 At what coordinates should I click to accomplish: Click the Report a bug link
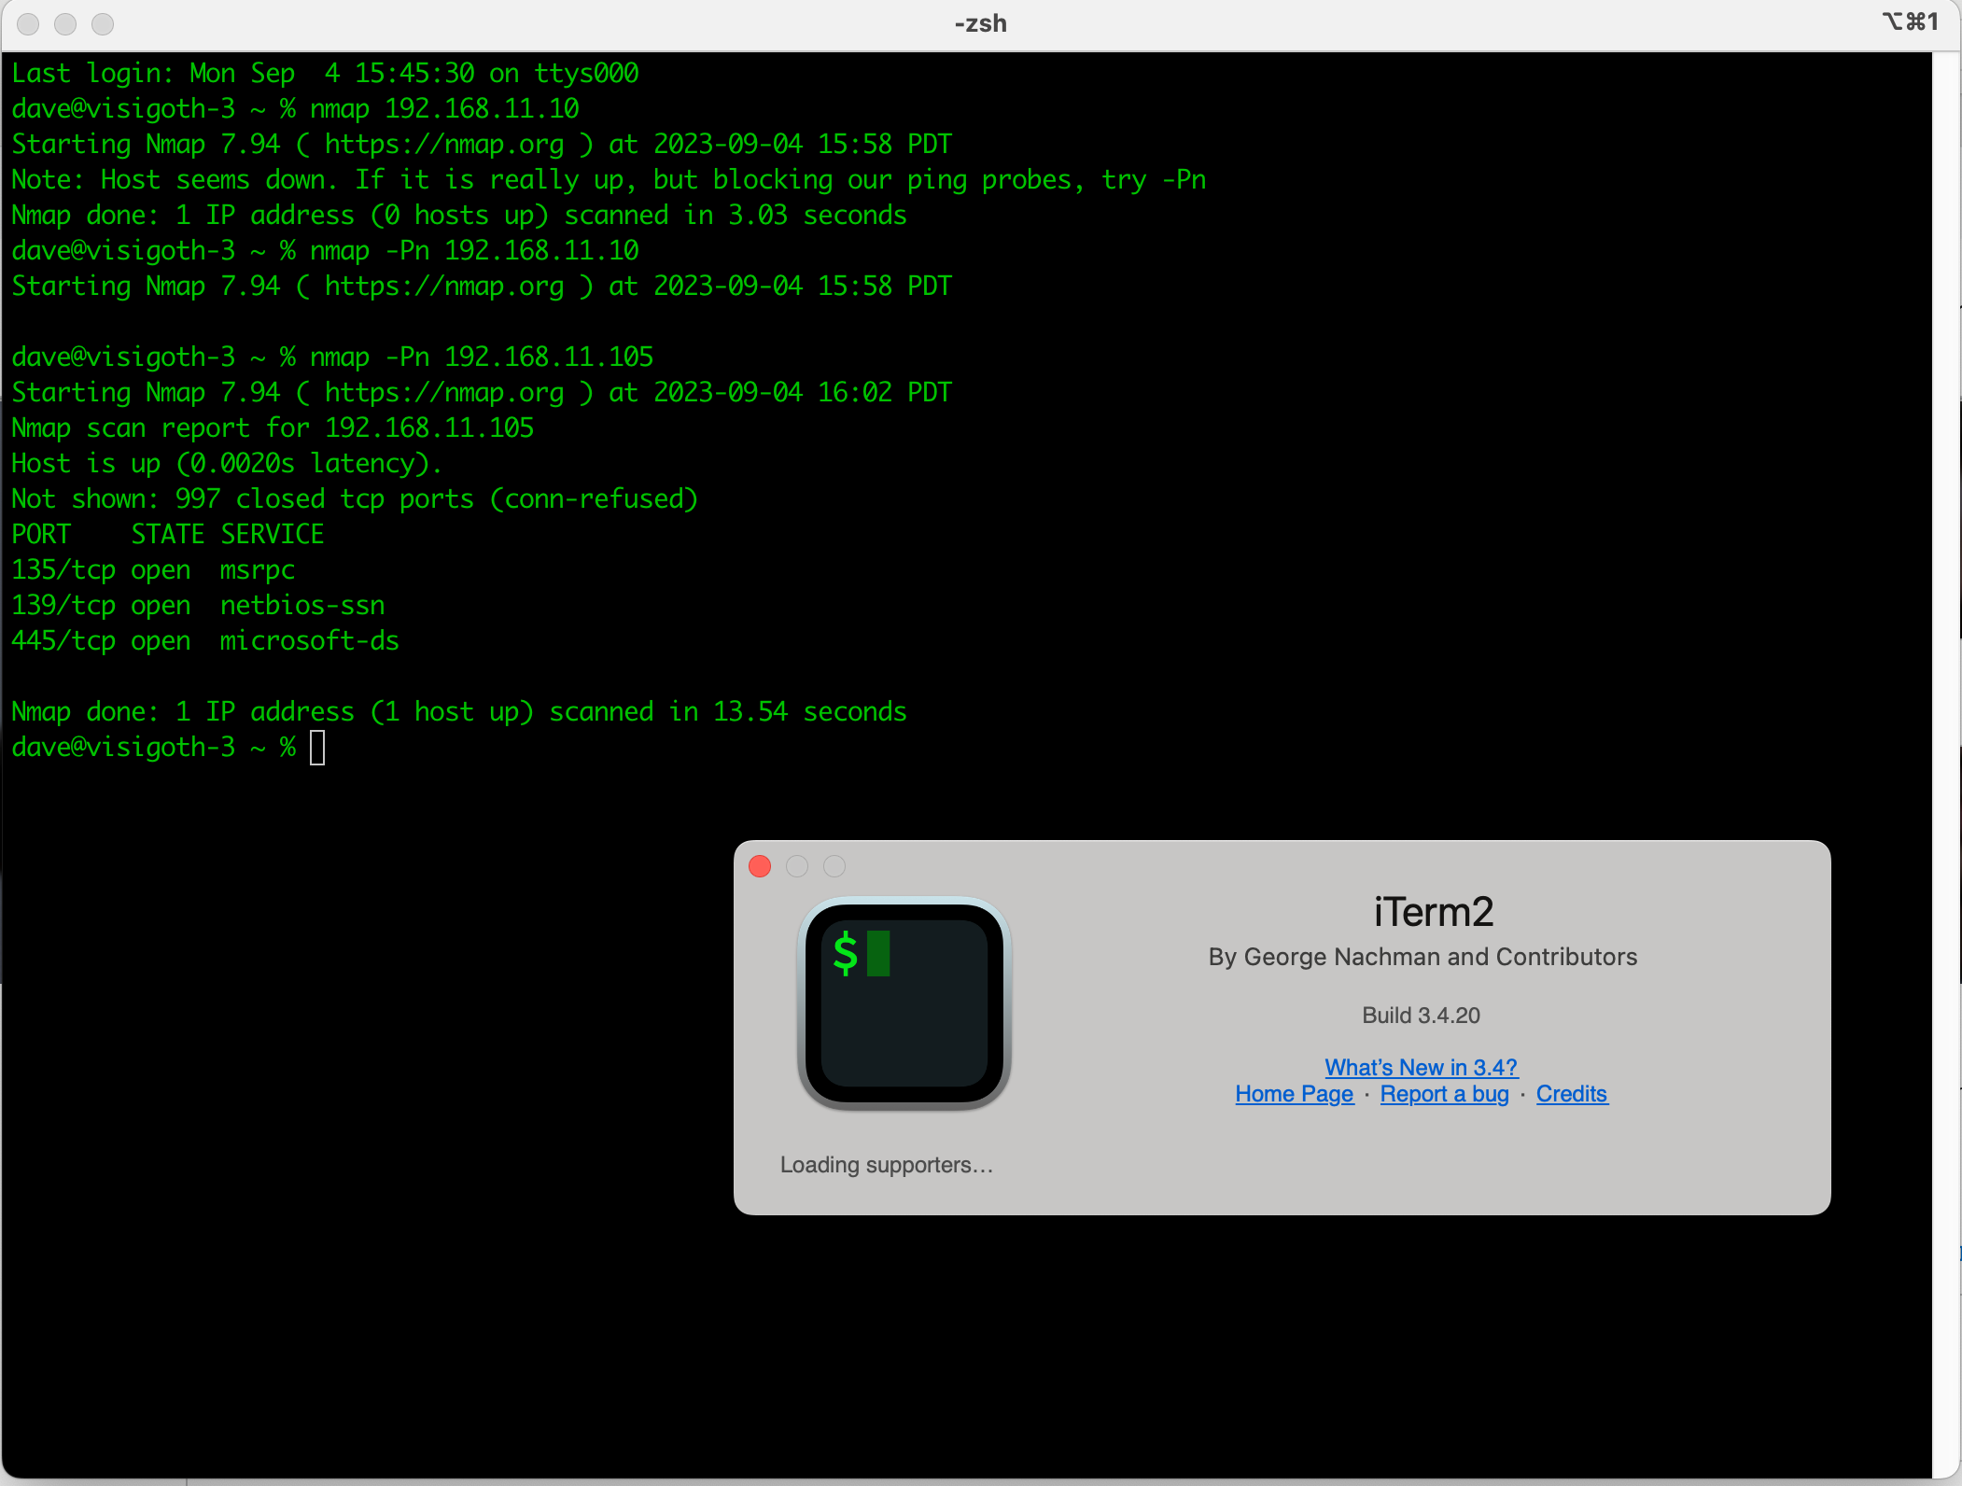[x=1444, y=1094]
